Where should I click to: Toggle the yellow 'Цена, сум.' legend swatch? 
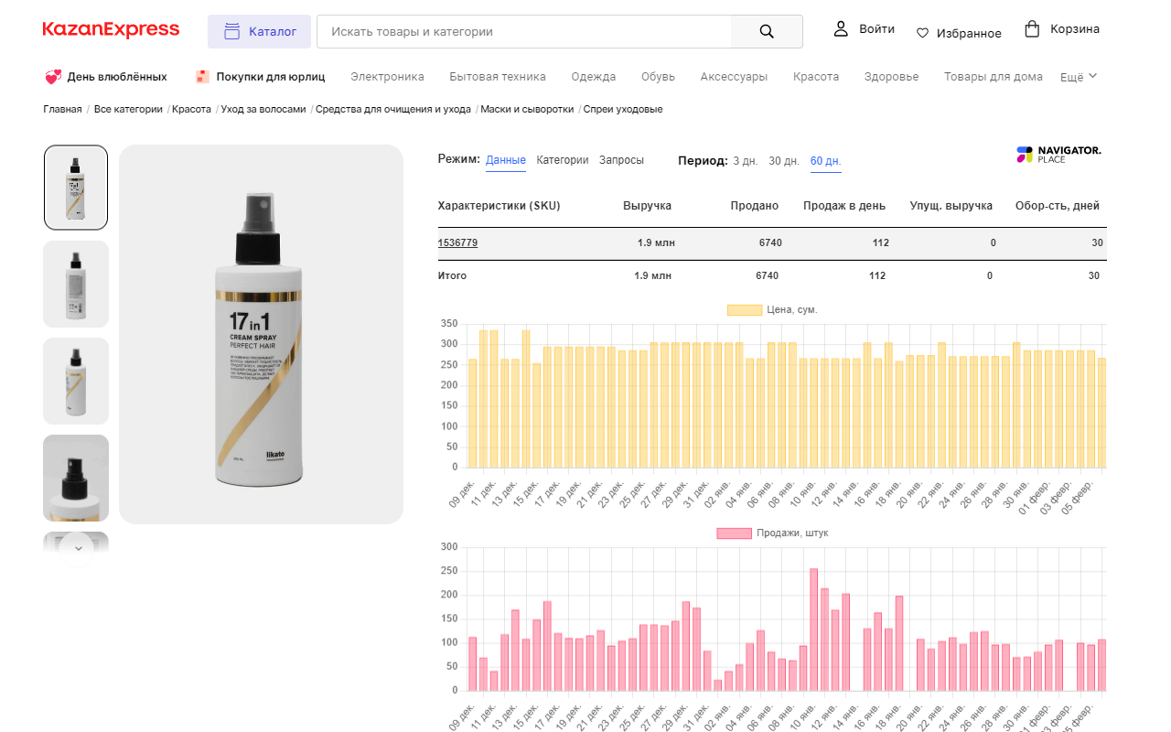(745, 310)
